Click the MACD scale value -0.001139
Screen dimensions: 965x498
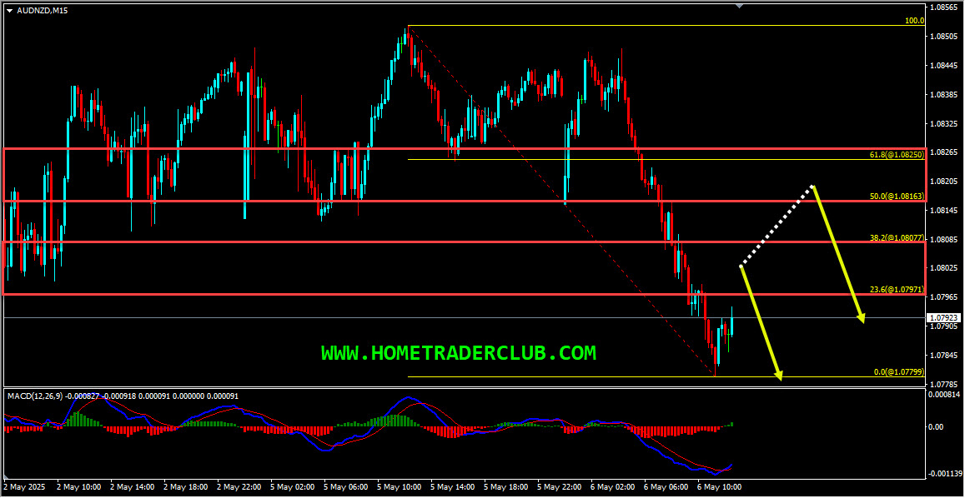click(945, 473)
